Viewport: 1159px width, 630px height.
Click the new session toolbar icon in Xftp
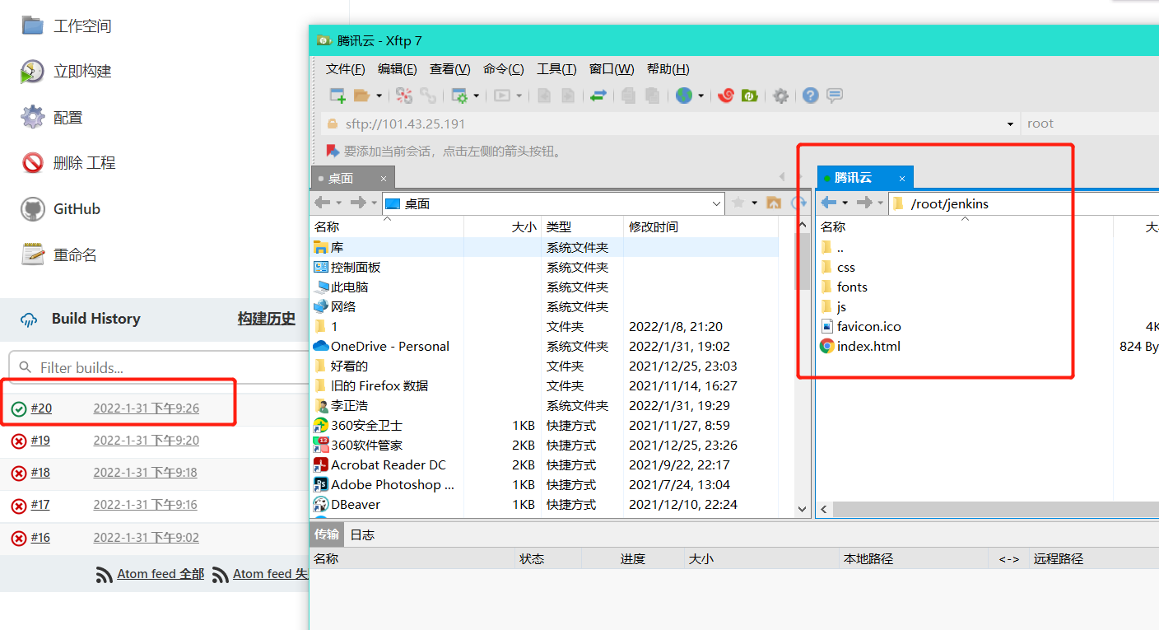(x=337, y=96)
